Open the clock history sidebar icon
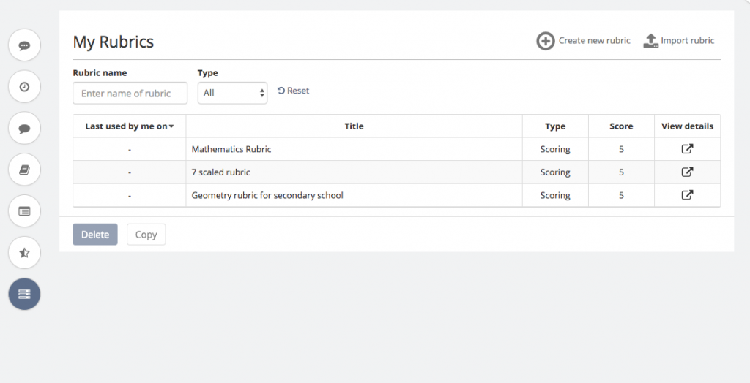 (24, 87)
